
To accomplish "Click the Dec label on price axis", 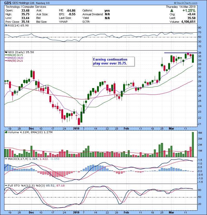I will (x=31, y=129).
